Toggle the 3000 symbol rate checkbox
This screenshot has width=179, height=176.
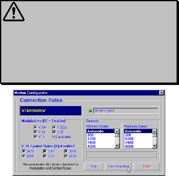point(66,151)
